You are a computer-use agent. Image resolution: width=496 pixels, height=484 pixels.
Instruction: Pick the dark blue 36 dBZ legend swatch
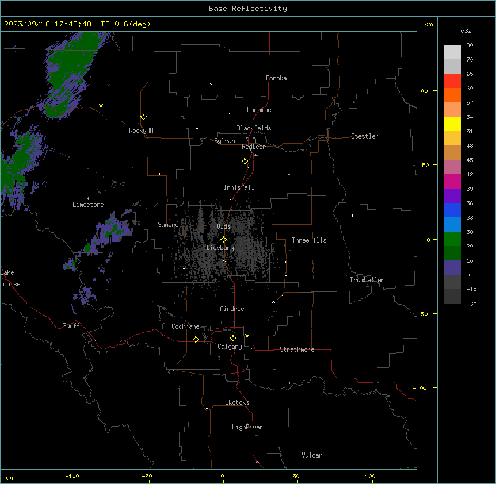pyautogui.click(x=452, y=210)
